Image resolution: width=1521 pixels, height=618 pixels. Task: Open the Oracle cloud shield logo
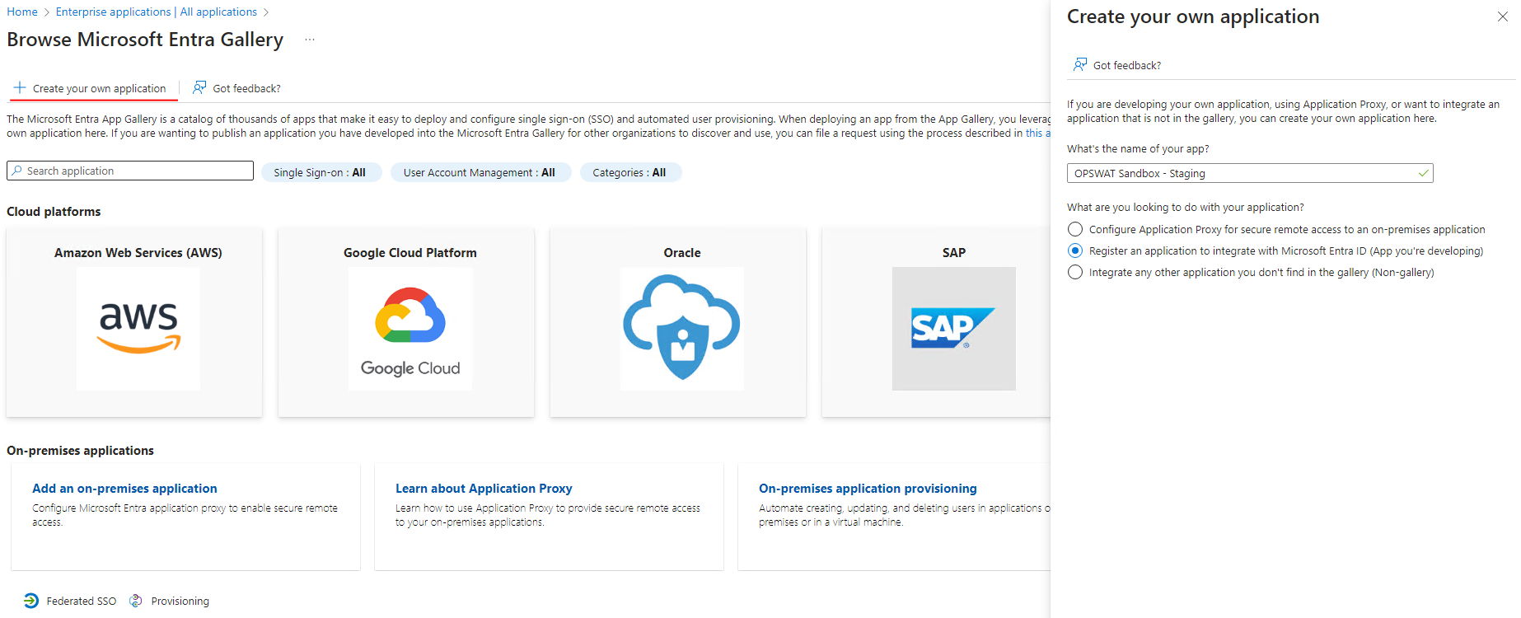point(682,329)
